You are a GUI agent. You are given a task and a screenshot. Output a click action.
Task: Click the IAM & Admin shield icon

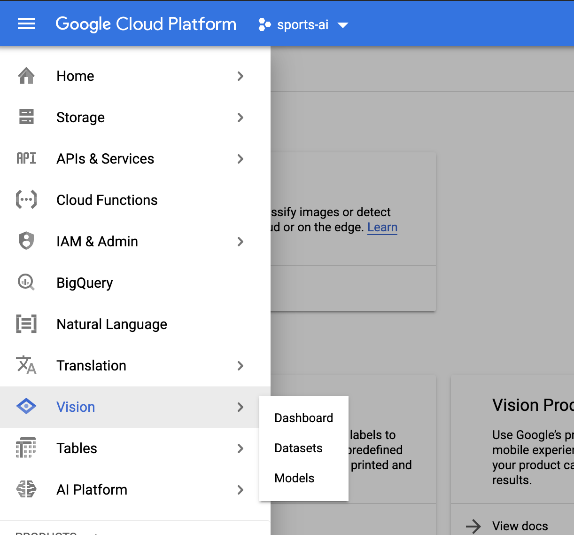click(x=26, y=241)
